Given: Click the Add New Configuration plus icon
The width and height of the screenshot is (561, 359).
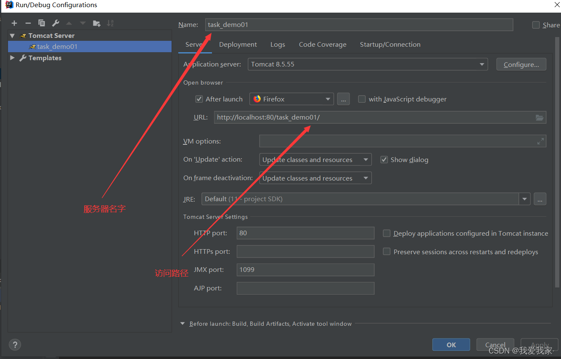Looking at the screenshot, I should pos(14,23).
